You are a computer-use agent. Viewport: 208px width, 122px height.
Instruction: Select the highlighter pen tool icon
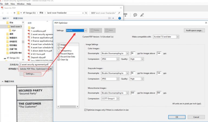(142, 15)
